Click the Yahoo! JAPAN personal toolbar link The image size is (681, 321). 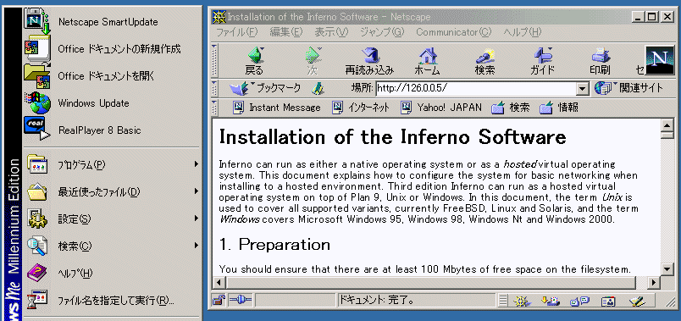(x=441, y=108)
